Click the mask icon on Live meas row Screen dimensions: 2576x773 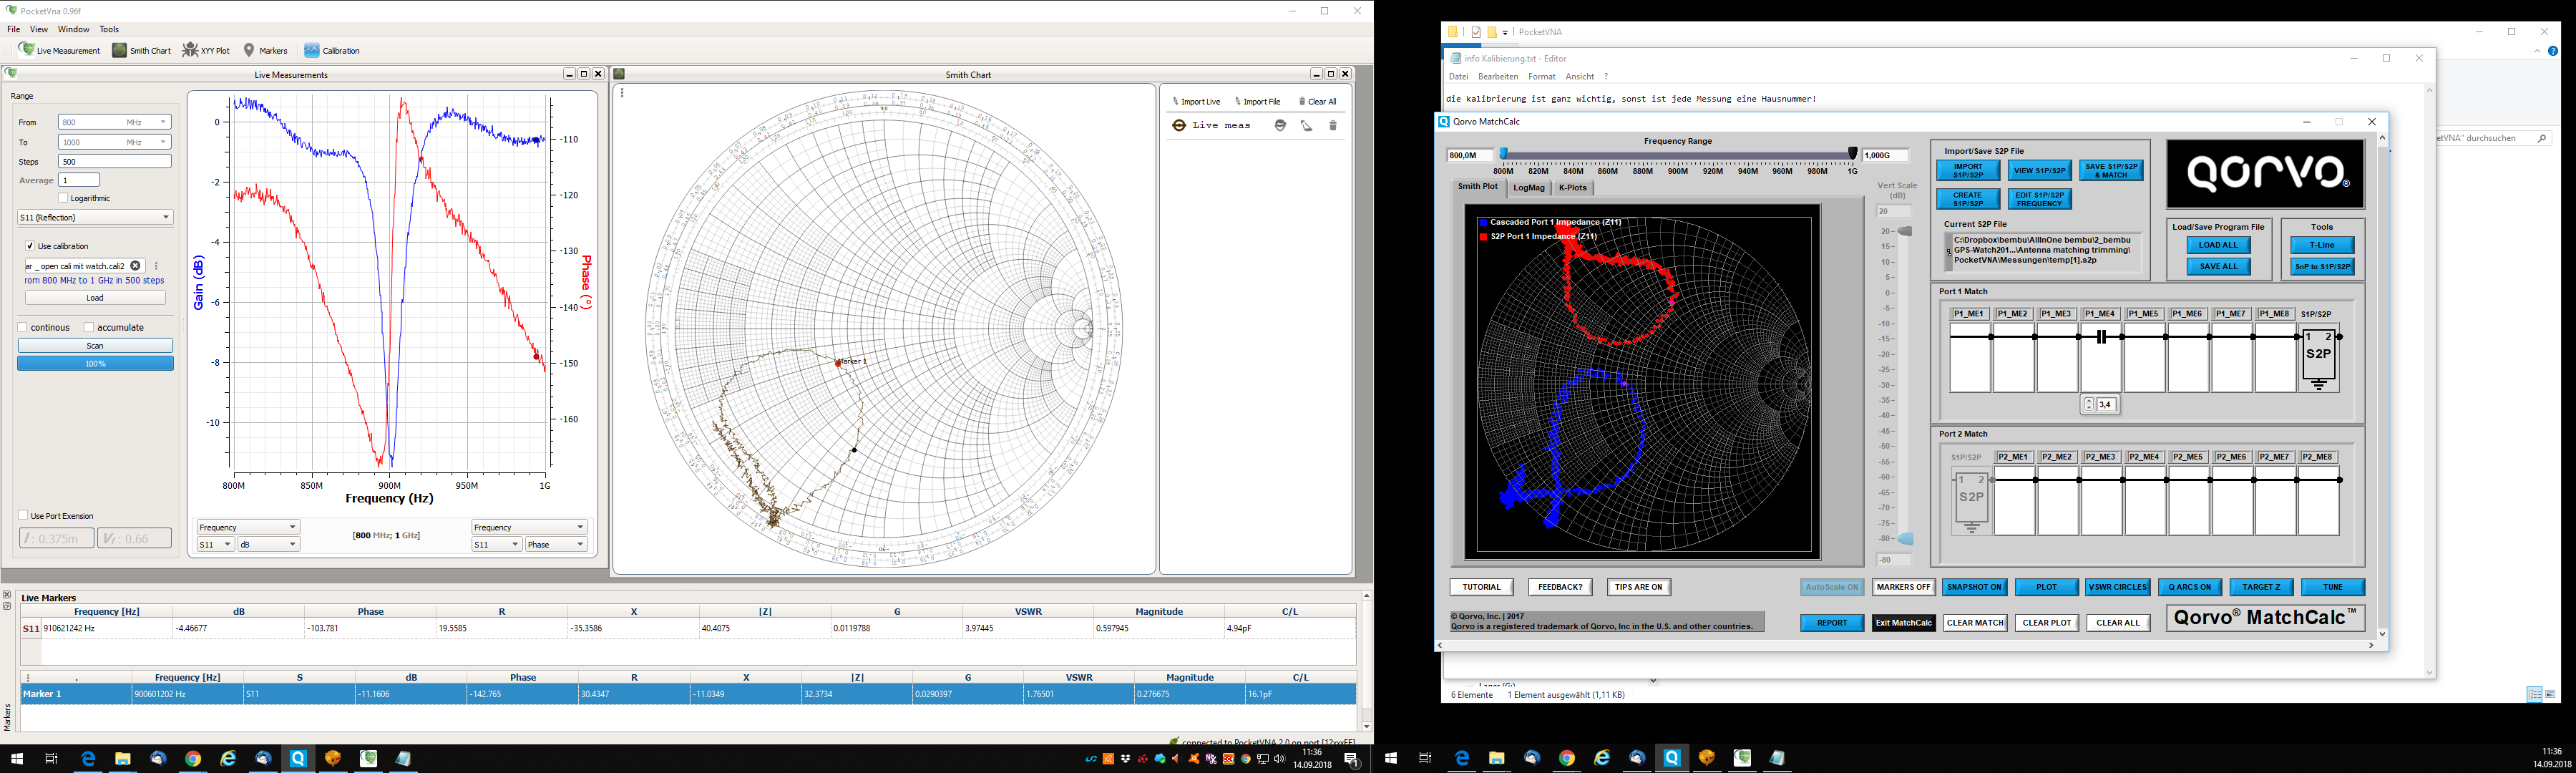pyautogui.click(x=1280, y=125)
